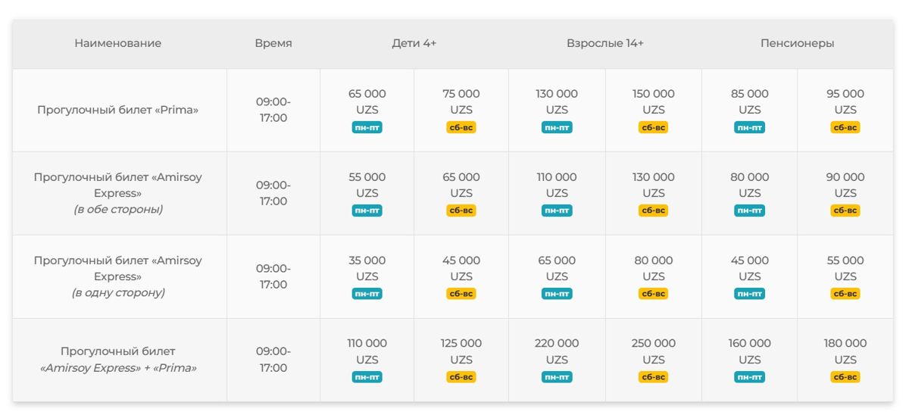909x418 pixels.
Task: Click the Прогулочный билет «Prima» row name
Action: tap(118, 110)
